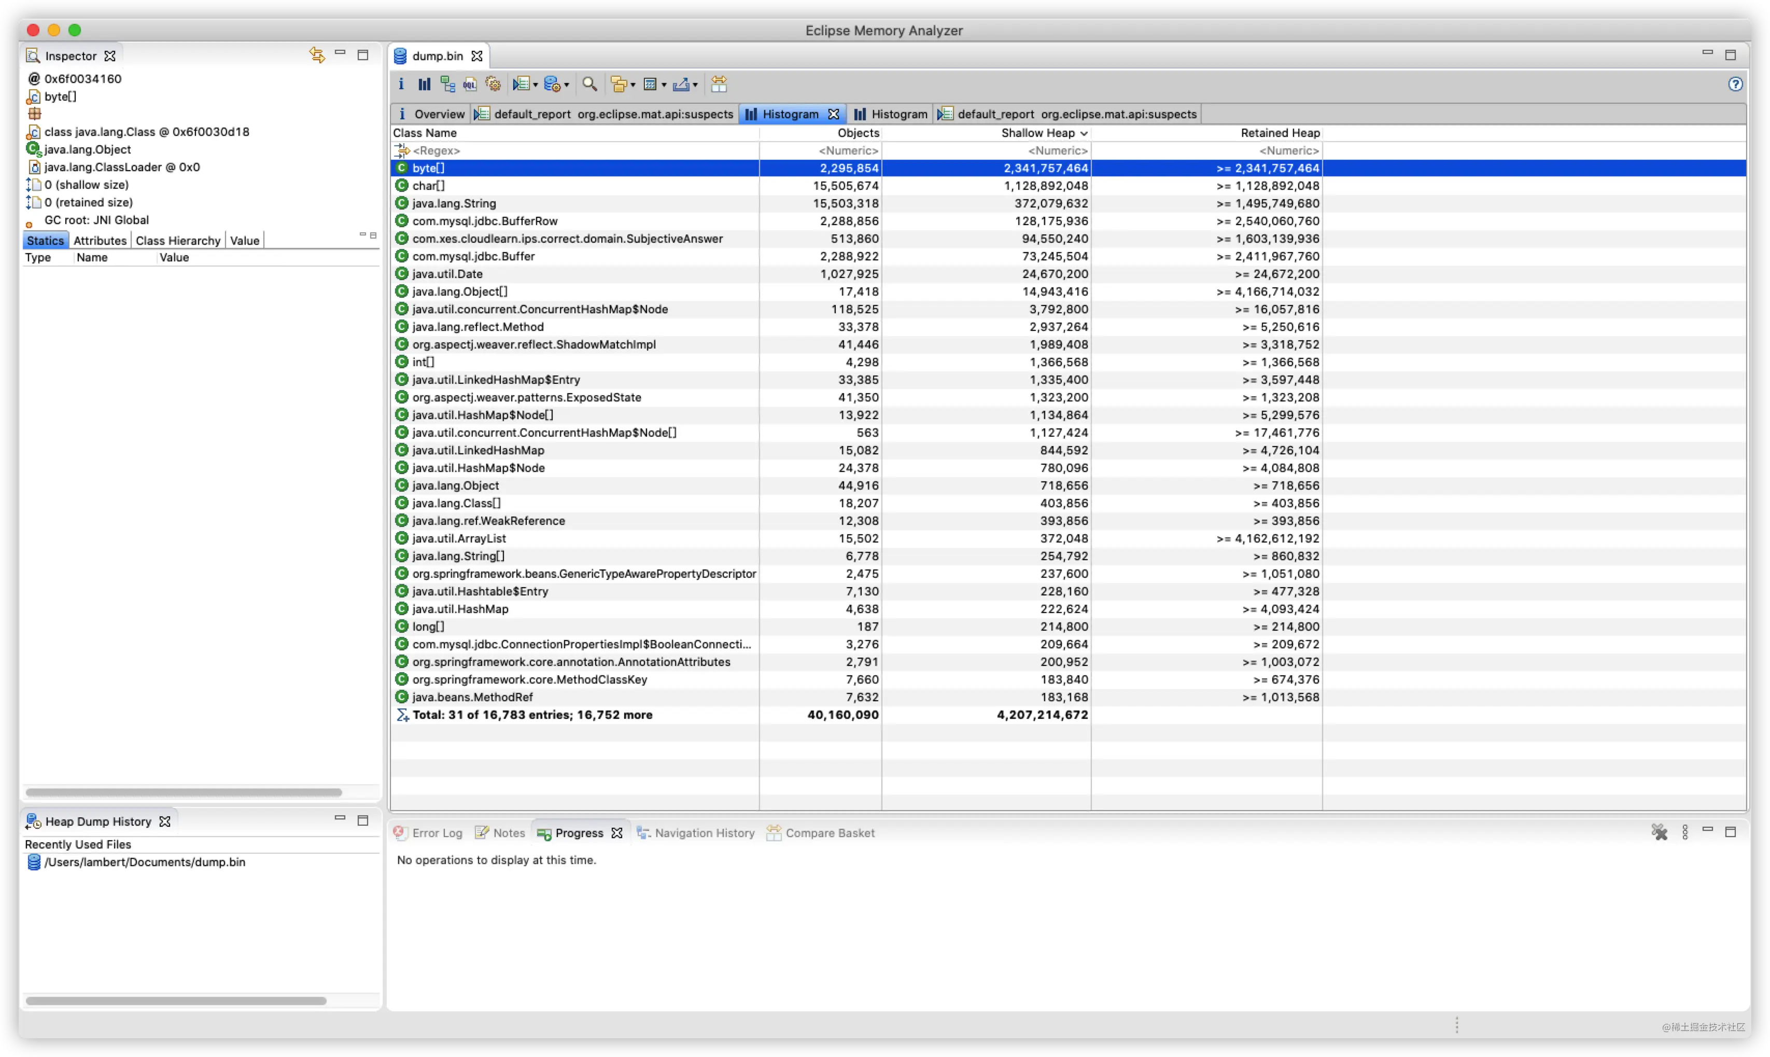Viewport: 1770px width, 1057px height.
Task: Sort by the Objects column header
Action: pos(820,133)
